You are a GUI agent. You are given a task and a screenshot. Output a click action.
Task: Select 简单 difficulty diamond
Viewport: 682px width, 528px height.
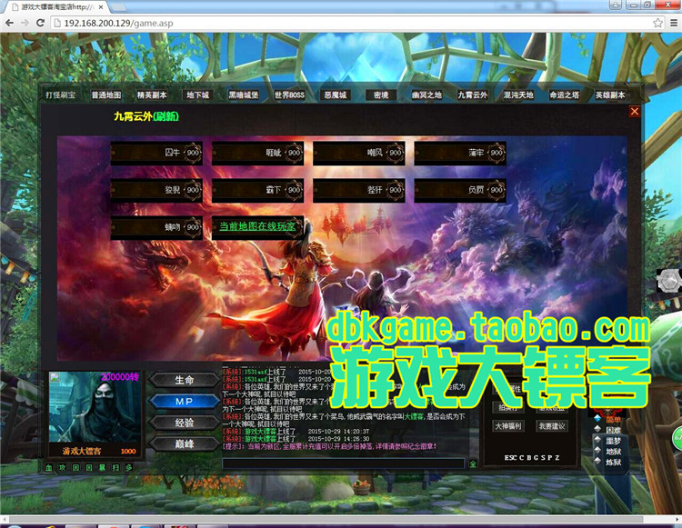pos(597,418)
